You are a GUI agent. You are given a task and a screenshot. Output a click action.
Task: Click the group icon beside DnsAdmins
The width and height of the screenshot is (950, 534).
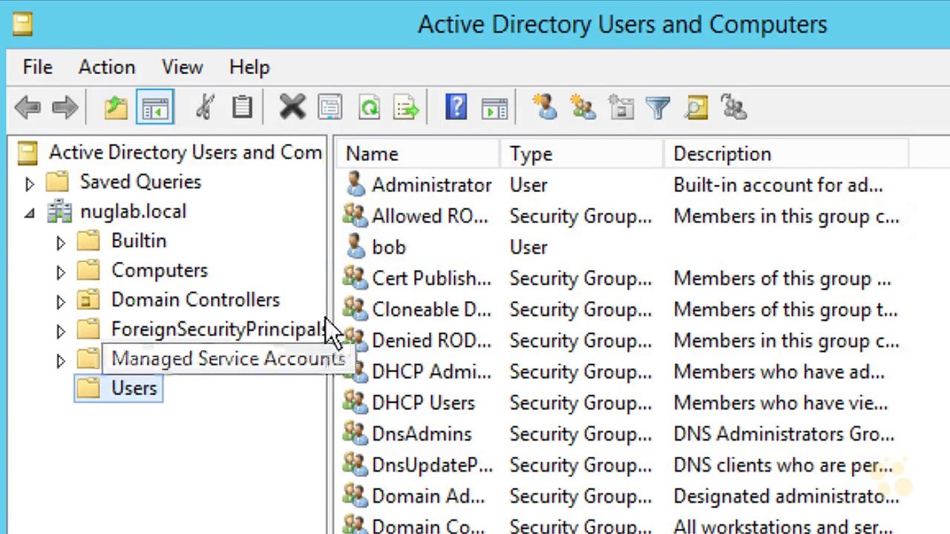[x=355, y=434]
